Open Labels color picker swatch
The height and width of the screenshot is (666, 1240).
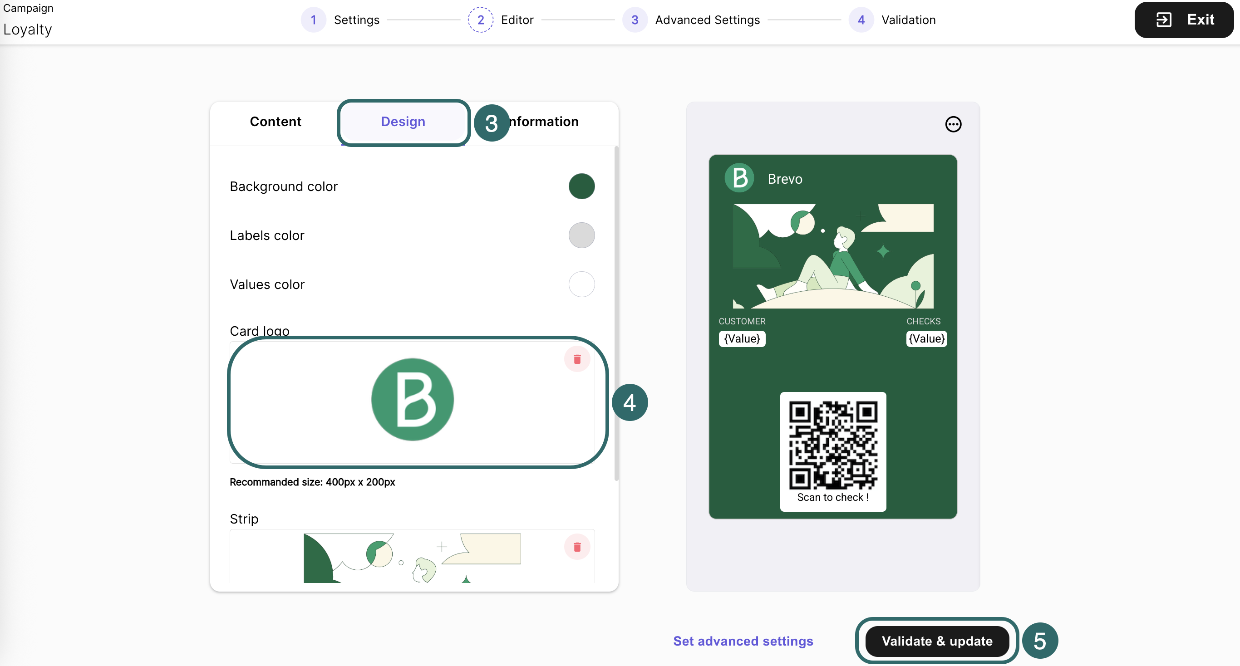(581, 235)
